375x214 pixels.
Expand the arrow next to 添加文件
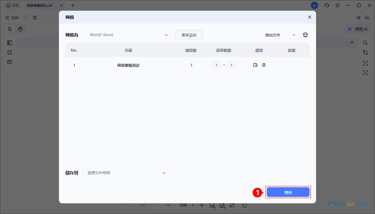pos(294,35)
